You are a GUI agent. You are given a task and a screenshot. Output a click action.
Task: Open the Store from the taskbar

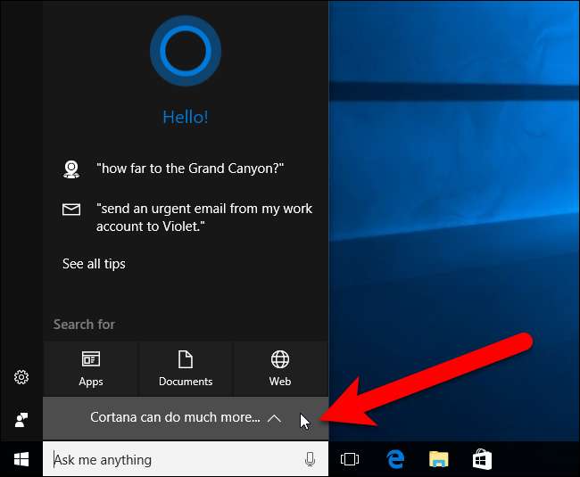482,459
